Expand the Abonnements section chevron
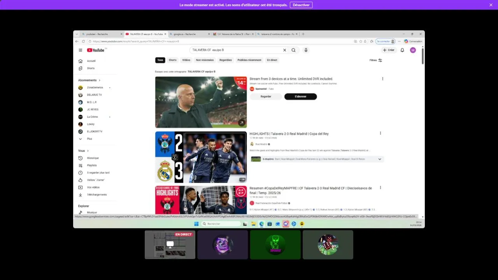The height and width of the screenshot is (280, 498). click(100, 80)
